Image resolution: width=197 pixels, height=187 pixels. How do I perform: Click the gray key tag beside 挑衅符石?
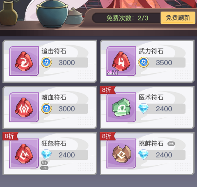[x=171, y=144]
